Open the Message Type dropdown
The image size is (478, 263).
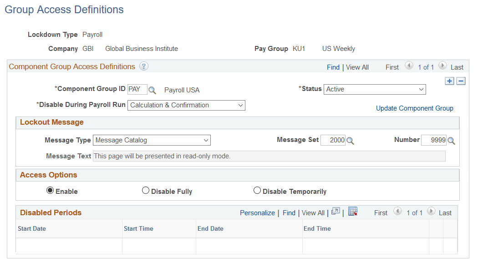(152, 140)
